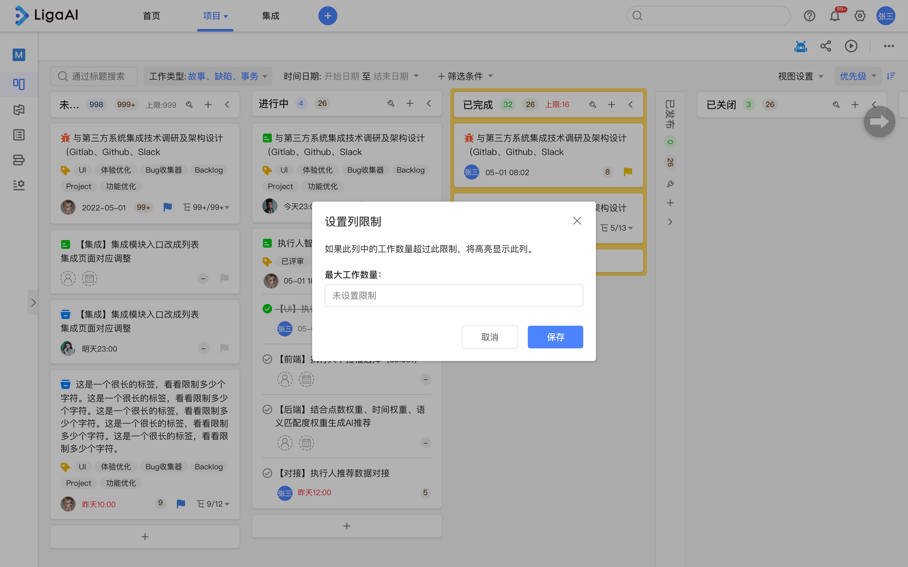This screenshot has height=567, width=908.
Task: Click the share icon on the toolbar
Action: click(x=826, y=46)
